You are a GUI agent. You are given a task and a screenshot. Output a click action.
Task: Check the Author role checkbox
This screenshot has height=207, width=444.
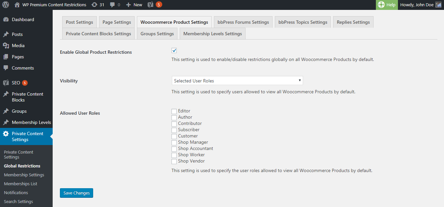click(x=174, y=118)
